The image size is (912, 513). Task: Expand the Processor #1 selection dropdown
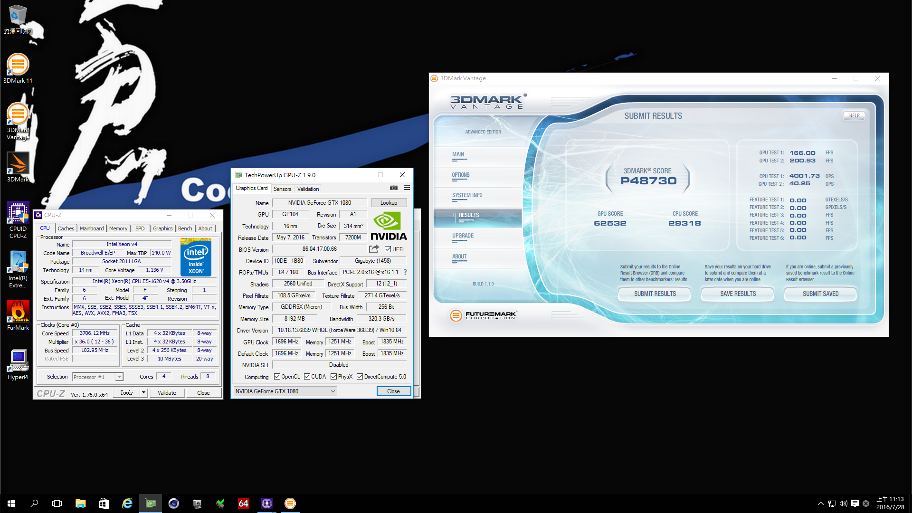(x=119, y=377)
